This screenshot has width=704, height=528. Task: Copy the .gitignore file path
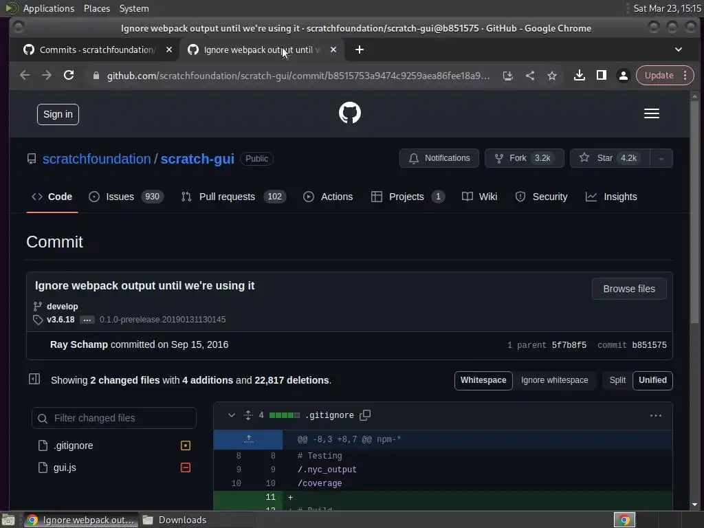[365, 415]
